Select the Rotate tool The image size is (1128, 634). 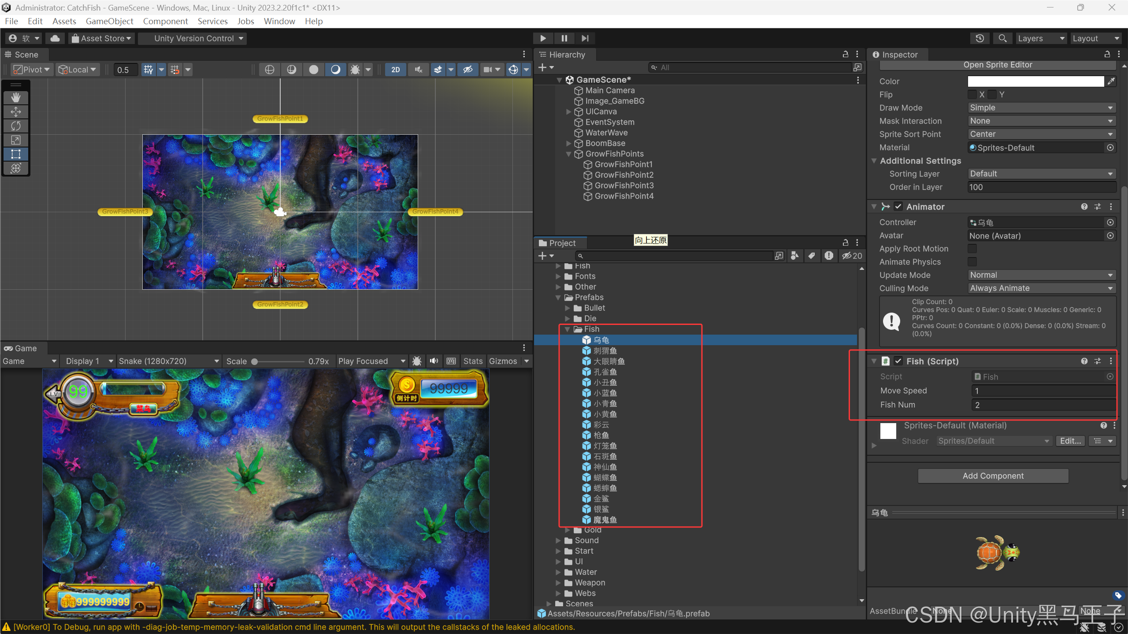16,126
